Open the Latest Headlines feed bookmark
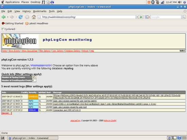The width and height of the screenshot is (187, 140). click(x=37, y=23)
